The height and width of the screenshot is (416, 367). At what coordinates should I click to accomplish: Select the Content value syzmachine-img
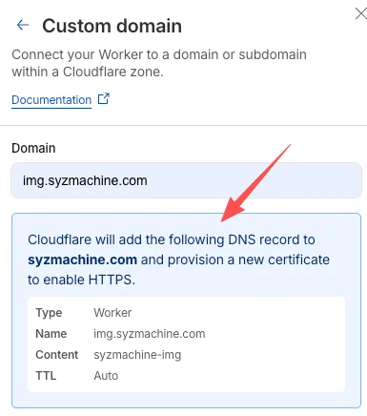(137, 355)
